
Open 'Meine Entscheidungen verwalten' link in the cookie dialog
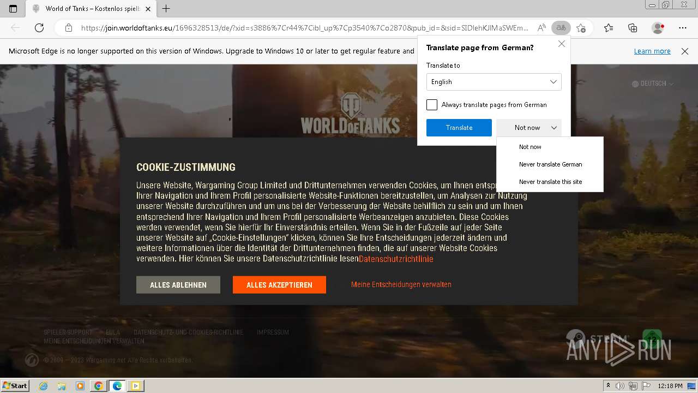[x=401, y=284]
